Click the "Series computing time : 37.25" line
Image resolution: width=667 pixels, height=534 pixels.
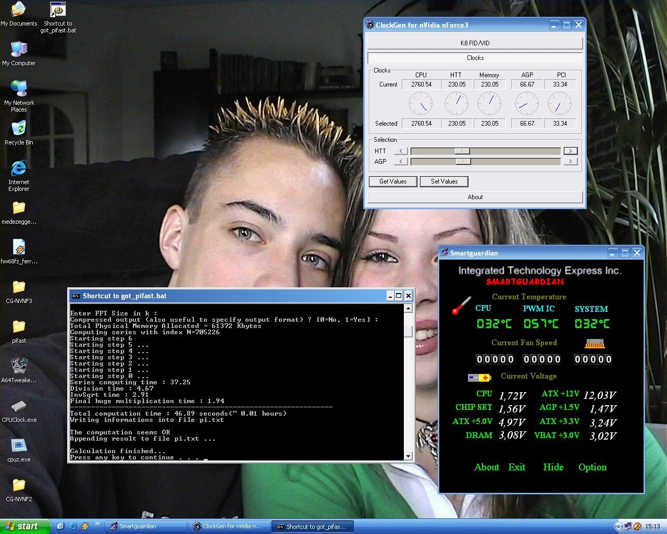130,382
